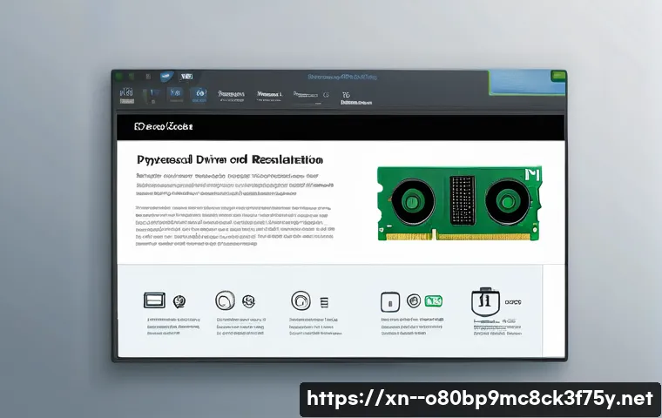Image resolution: width=662 pixels, height=418 pixels.
Task: Click the green badge icon in bottom row
Action: pos(433,301)
